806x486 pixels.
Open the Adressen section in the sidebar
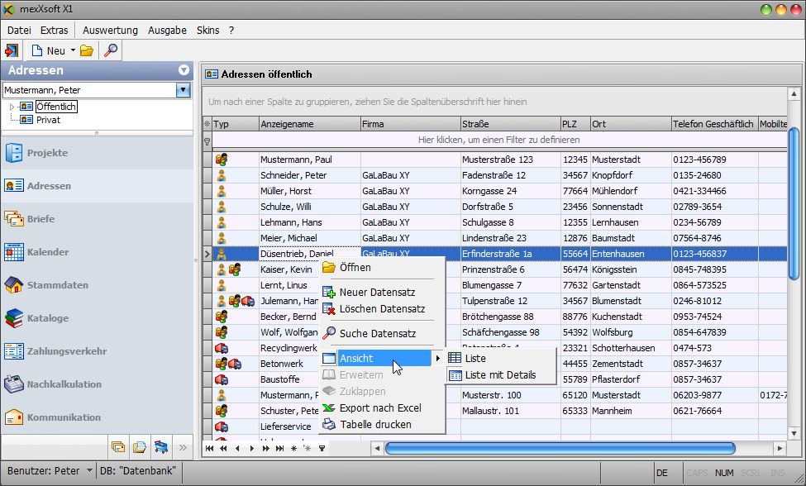pos(98,185)
